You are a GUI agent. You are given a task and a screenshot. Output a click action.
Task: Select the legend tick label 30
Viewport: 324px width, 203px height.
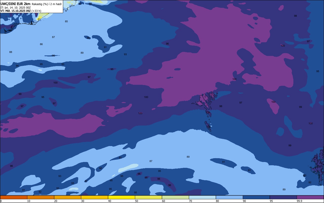pos(83,201)
